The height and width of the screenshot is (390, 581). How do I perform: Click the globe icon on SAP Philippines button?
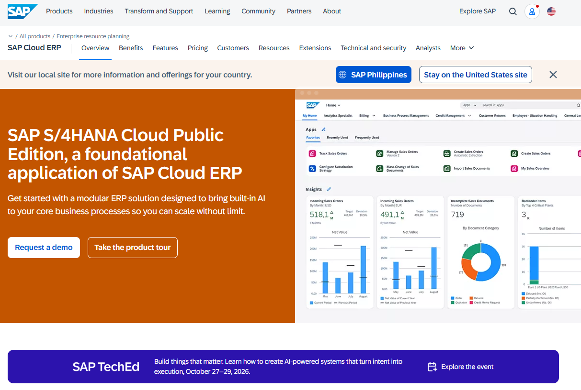(x=343, y=75)
